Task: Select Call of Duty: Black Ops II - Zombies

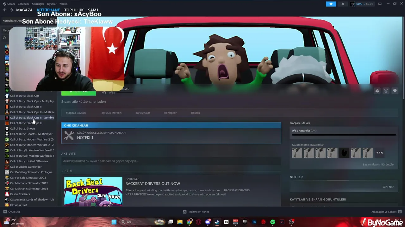Action: [x=32, y=117]
